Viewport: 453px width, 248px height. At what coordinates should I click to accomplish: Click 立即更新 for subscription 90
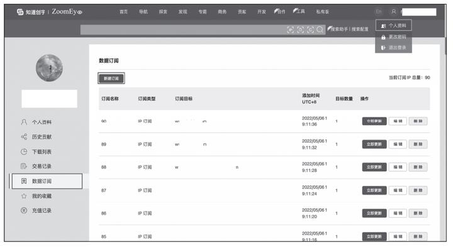[x=374, y=121]
